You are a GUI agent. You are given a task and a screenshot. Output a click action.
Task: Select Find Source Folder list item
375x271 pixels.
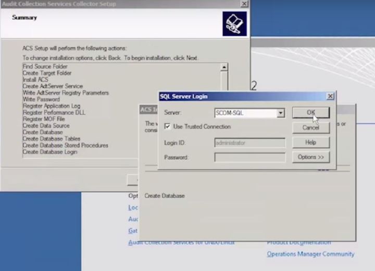(x=45, y=67)
